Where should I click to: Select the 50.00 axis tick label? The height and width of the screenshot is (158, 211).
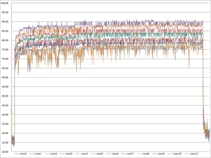[6, 96]
